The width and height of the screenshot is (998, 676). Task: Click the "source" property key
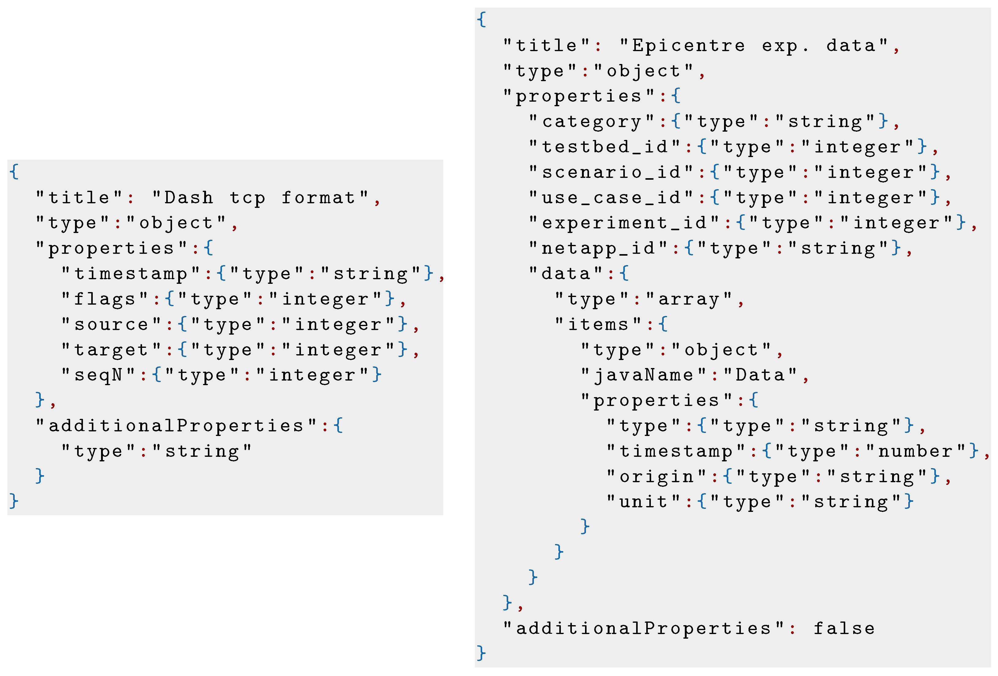pos(111,325)
